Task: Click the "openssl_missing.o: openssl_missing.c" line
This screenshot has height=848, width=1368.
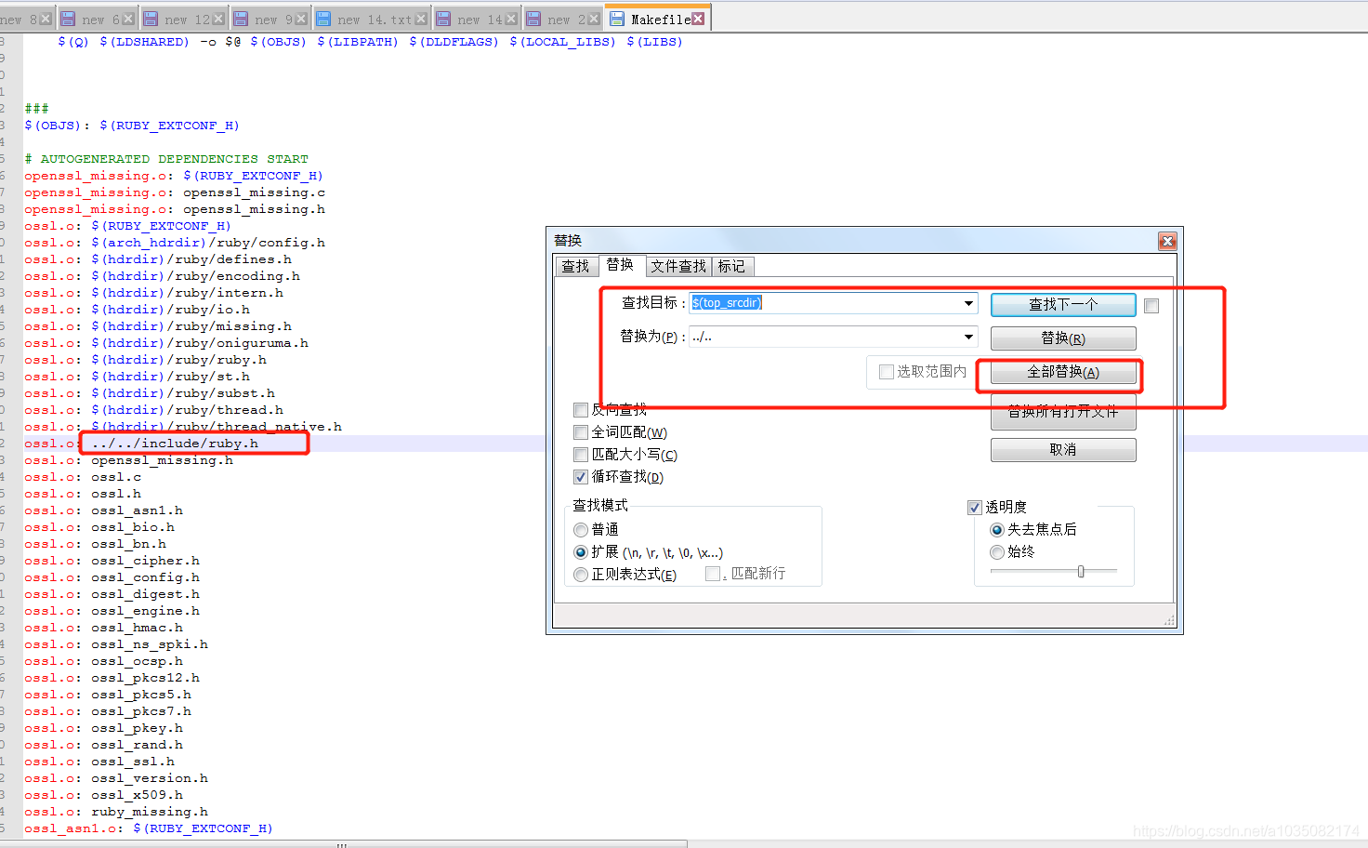Action: pos(175,192)
